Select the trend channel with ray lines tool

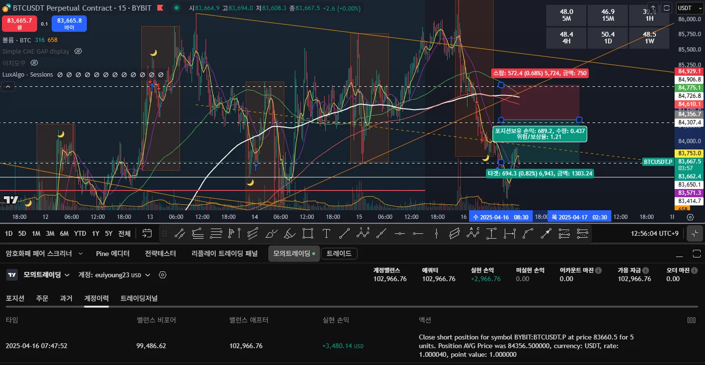pyautogui.click(x=197, y=234)
